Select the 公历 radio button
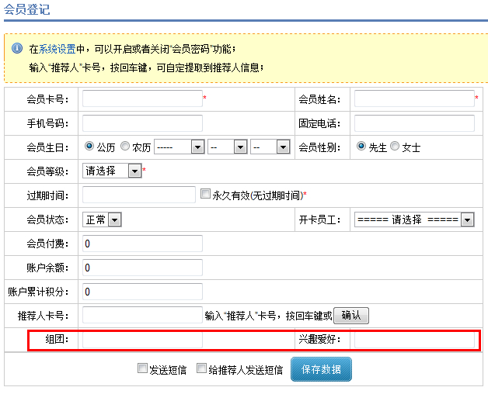The height and width of the screenshot is (394, 488). pos(89,147)
